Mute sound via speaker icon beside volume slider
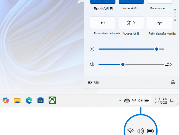Image resolution: width=179 pixels, height=135 pixels. [92, 64]
